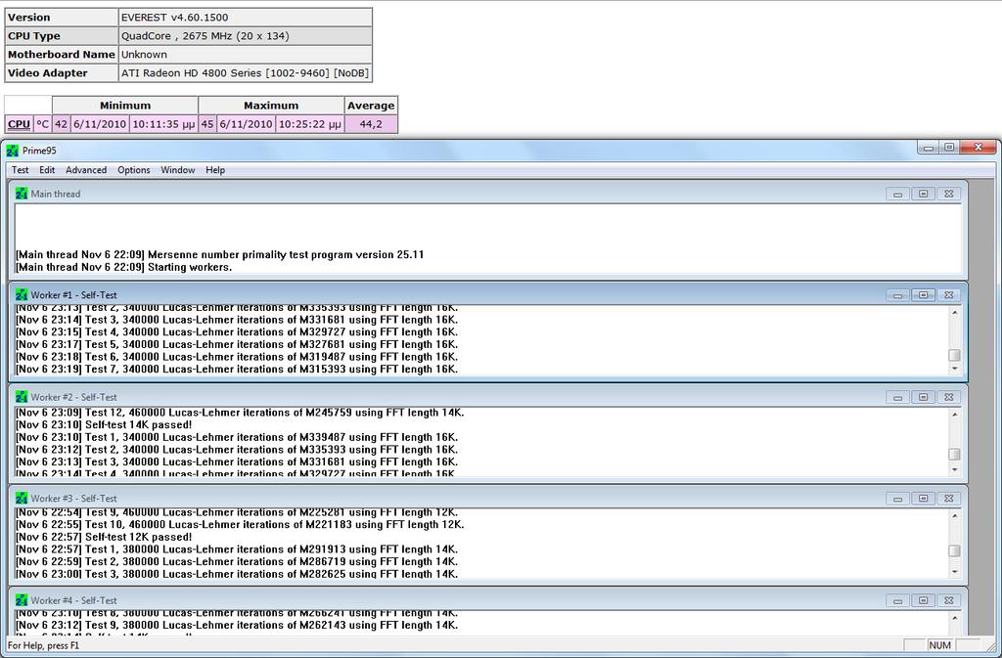Image resolution: width=1002 pixels, height=658 pixels.
Task: Click the Worker #3 window icon
Action: click(22, 498)
